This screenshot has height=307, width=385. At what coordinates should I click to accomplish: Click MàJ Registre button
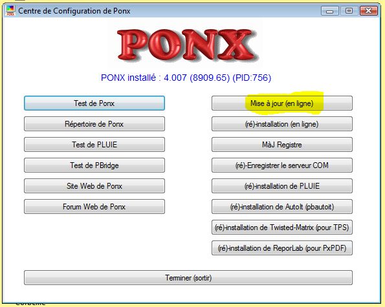pos(282,144)
